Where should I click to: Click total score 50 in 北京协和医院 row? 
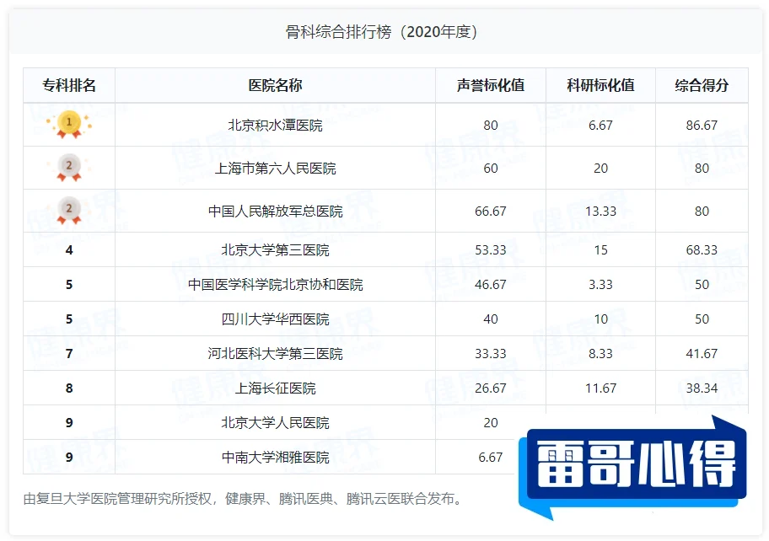(702, 285)
